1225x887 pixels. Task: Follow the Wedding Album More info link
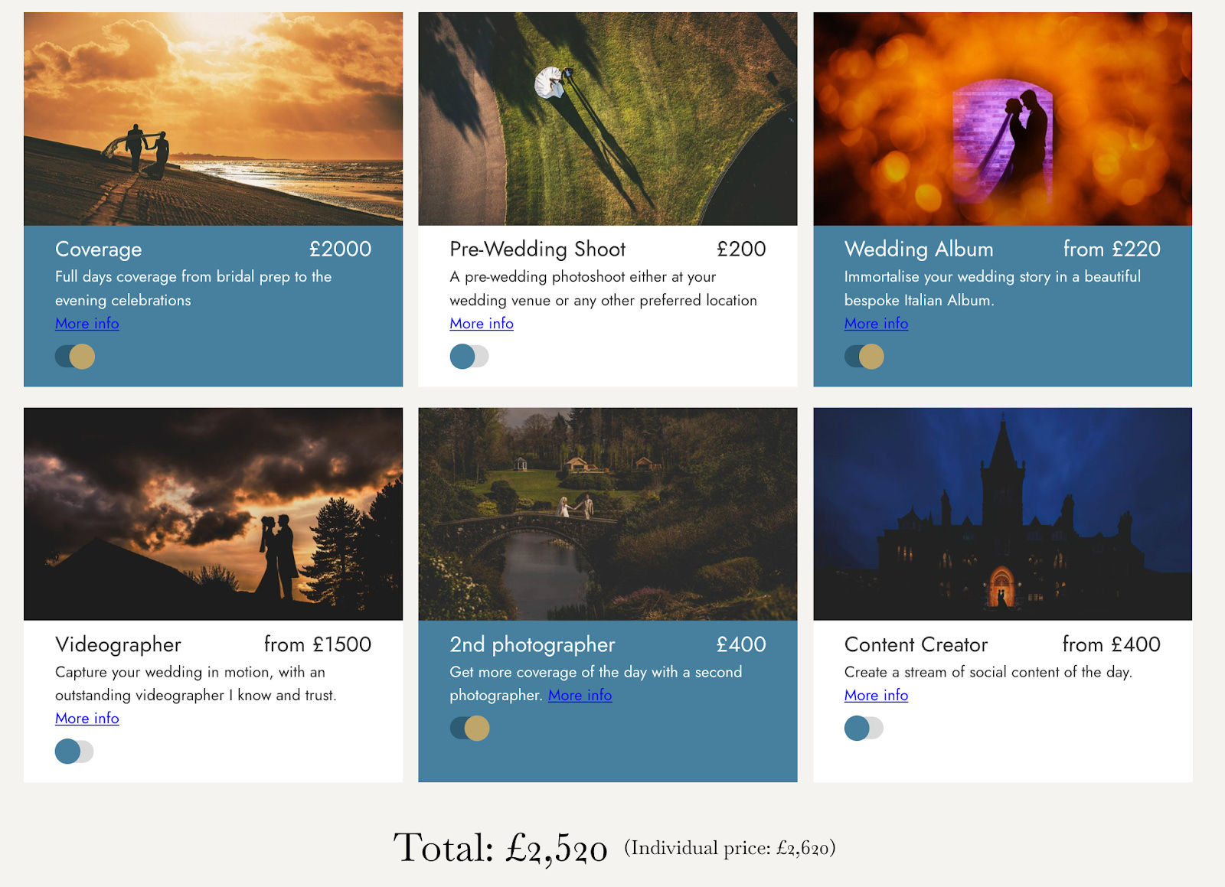[x=876, y=324]
